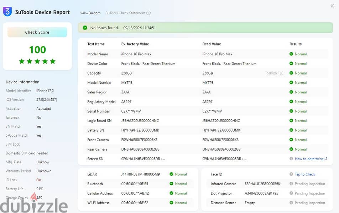Click the Results column header
The image size is (339, 213).
point(296,44)
